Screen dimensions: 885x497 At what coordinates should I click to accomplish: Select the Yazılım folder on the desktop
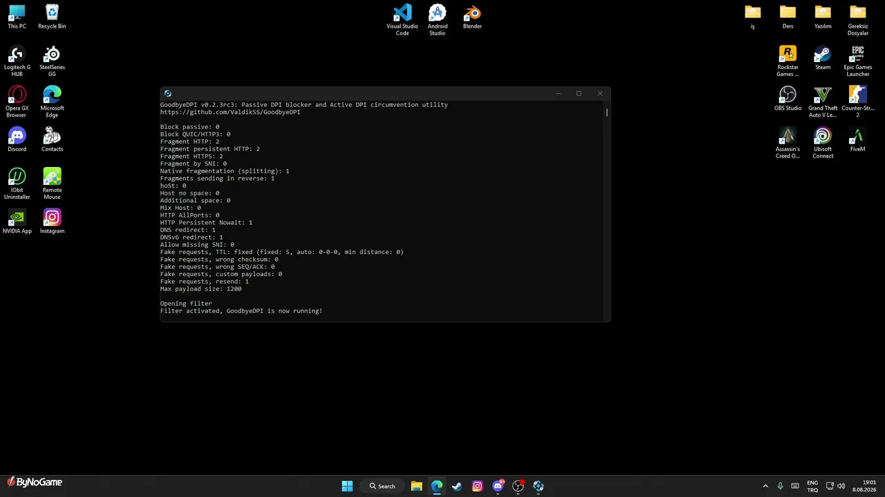pyautogui.click(x=823, y=17)
